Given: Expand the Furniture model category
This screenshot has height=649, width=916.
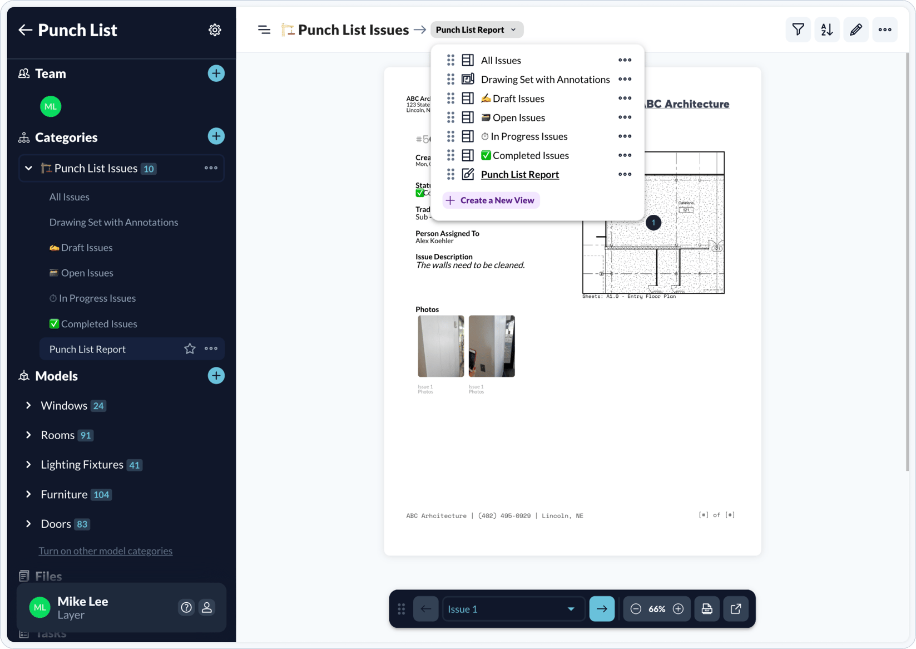Looking at the screenshot, I should pos(28,494).
